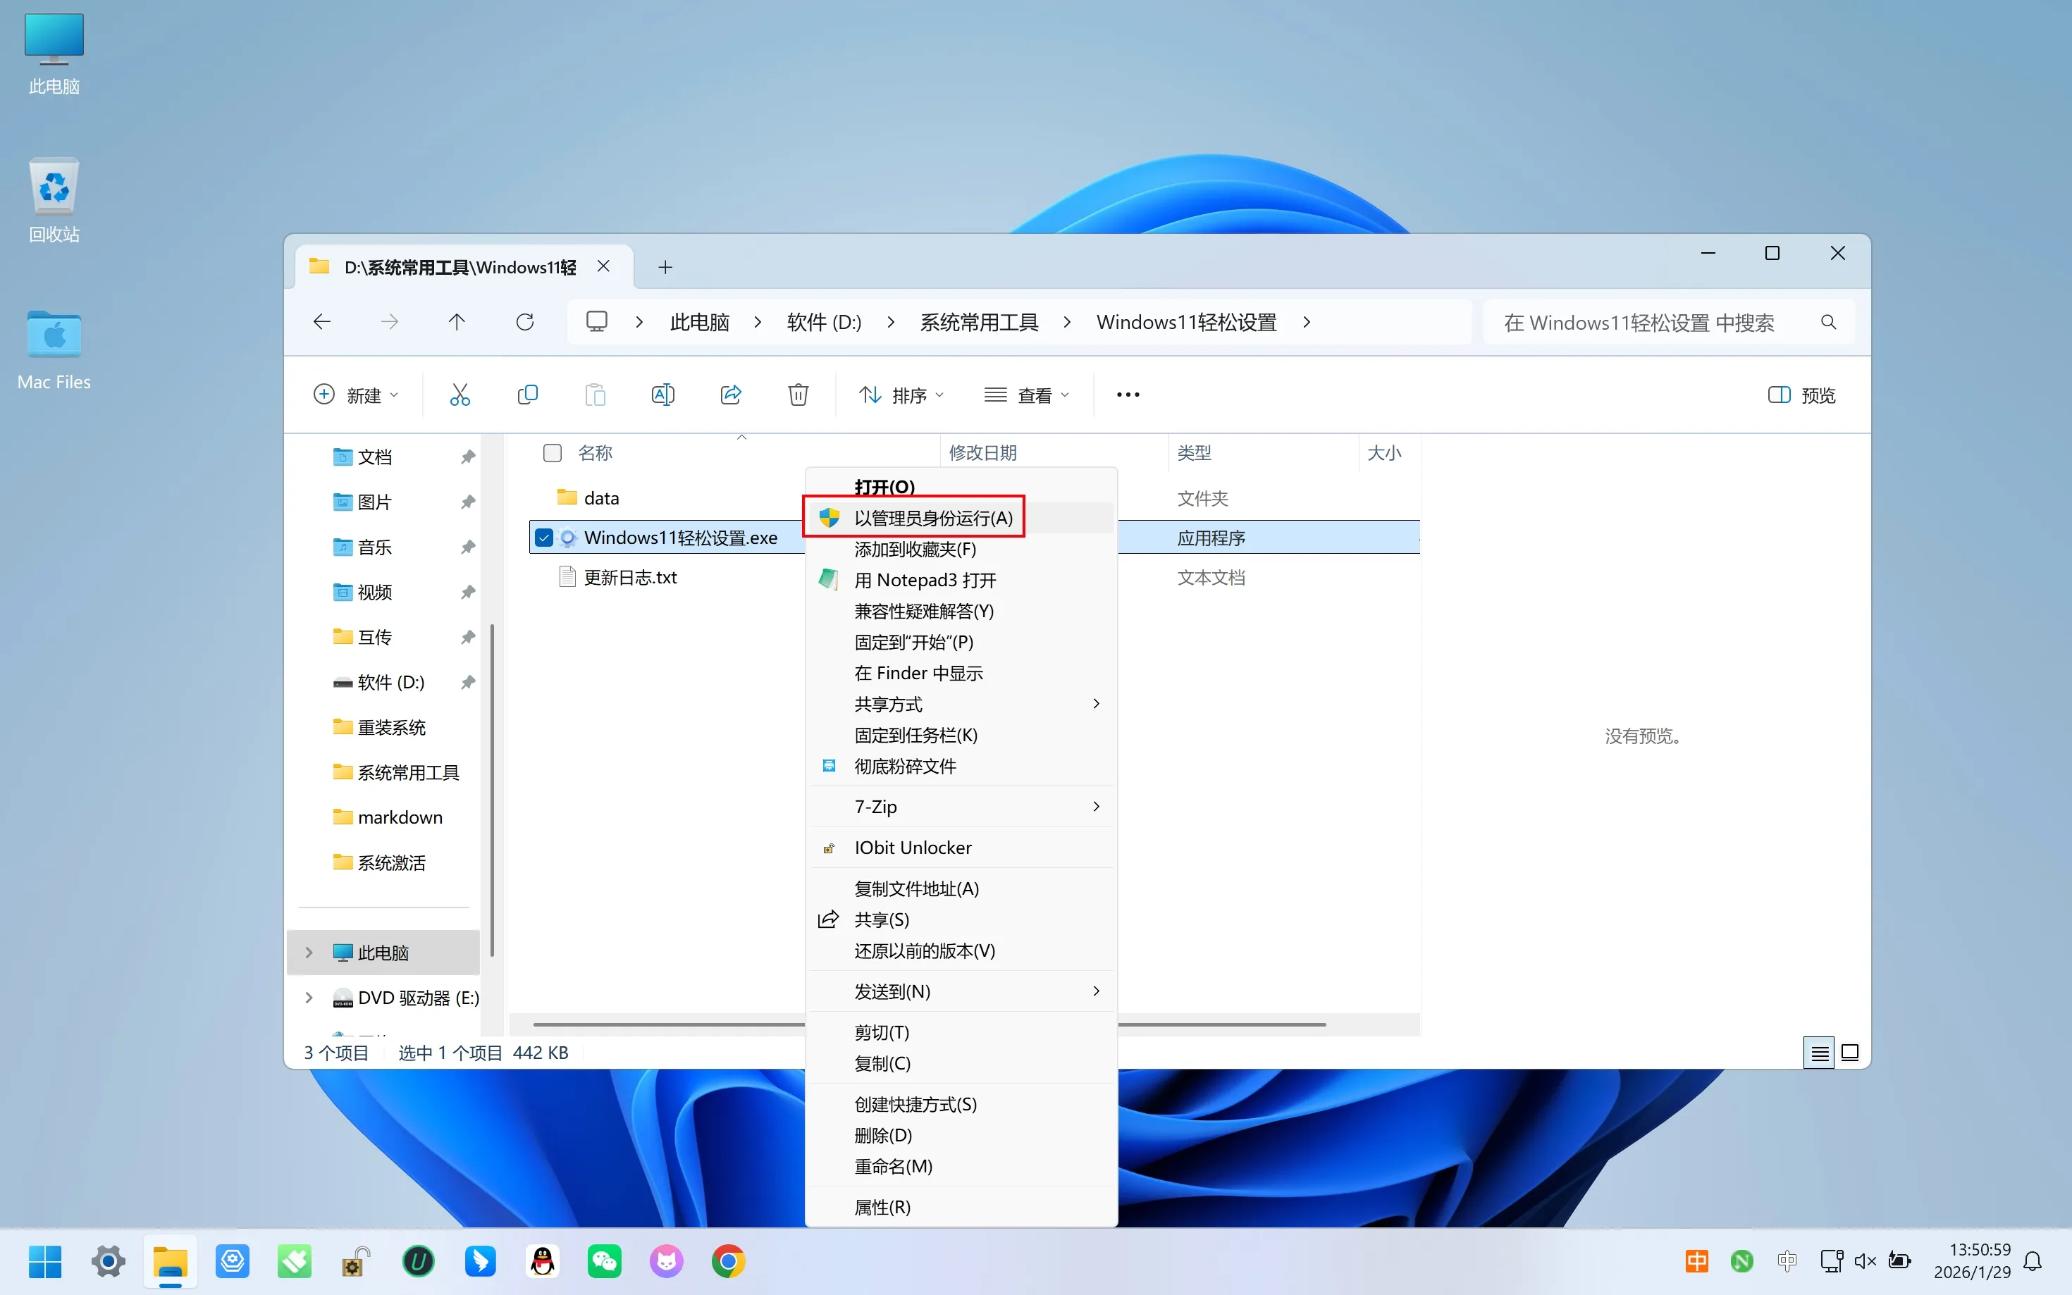
Task: Uncheck the Windows11轻松设置.exe checkbox
Action: coord(544,538)
